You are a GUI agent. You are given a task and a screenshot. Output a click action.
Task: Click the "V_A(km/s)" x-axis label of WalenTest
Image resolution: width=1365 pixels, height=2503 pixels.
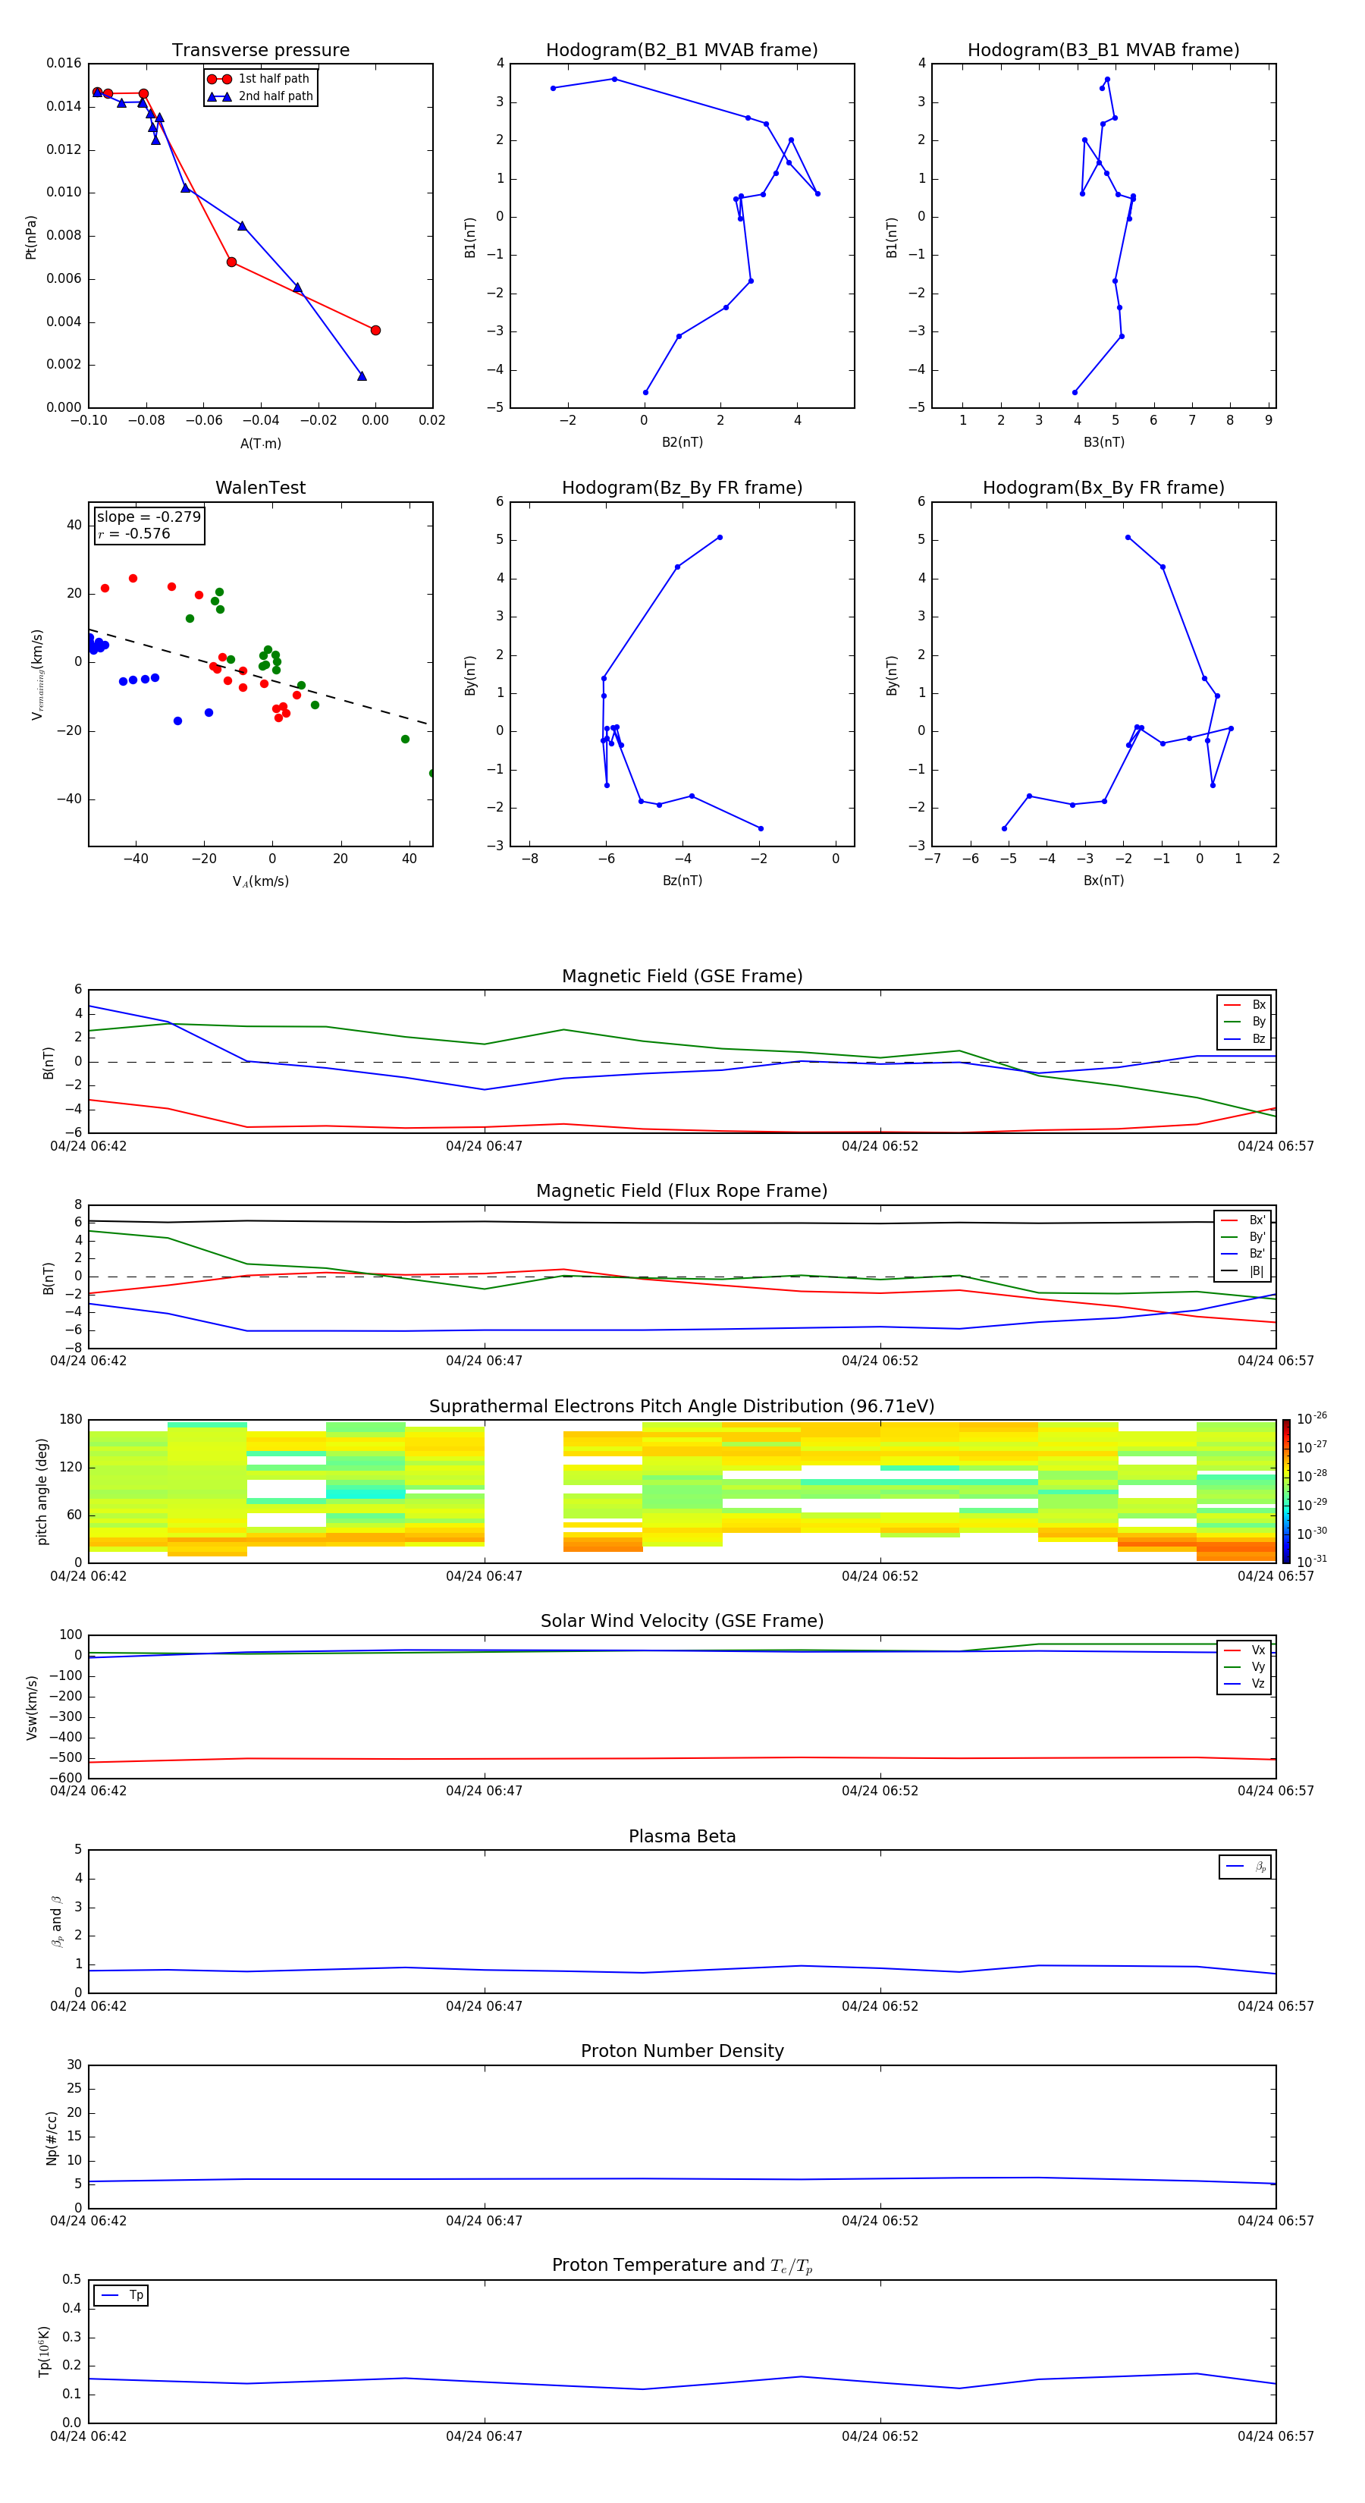pyautogui.click(x=260, y=881)
